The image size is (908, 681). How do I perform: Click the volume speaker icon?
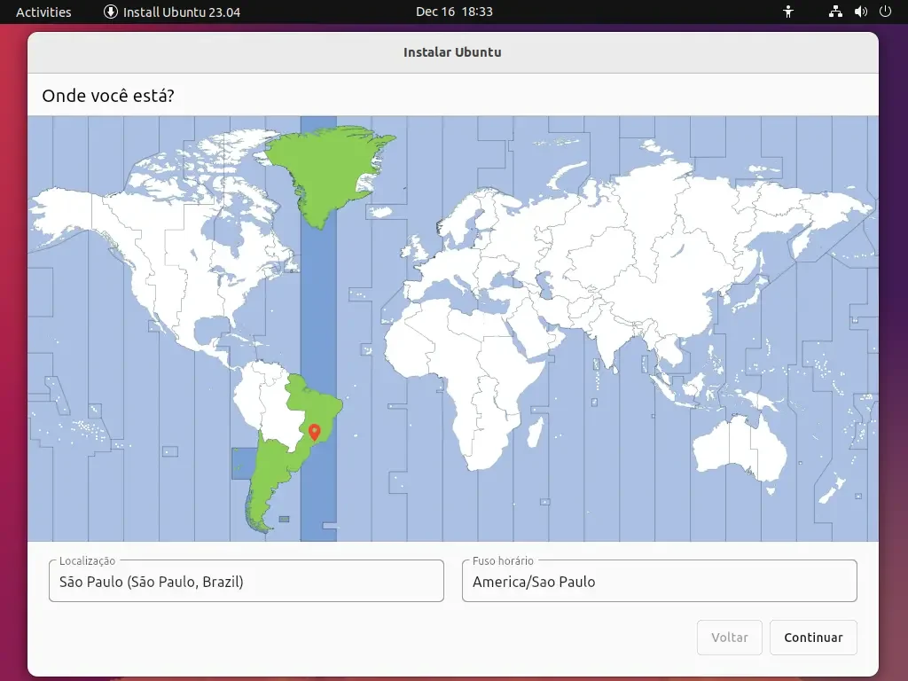tap(860, 12)
